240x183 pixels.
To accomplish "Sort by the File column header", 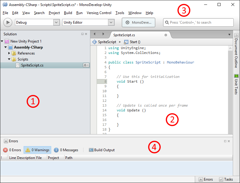I will [x=41, y=158].
